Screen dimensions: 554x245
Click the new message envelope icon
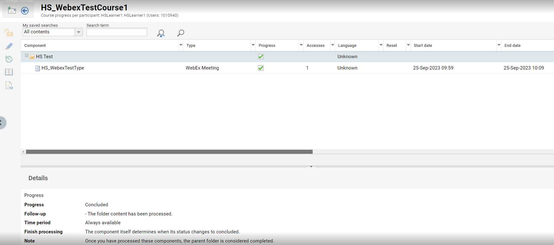point(12,10)
